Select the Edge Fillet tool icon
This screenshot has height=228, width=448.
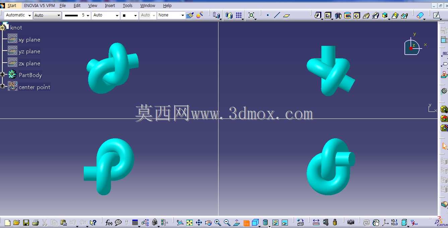click(420, 15)
